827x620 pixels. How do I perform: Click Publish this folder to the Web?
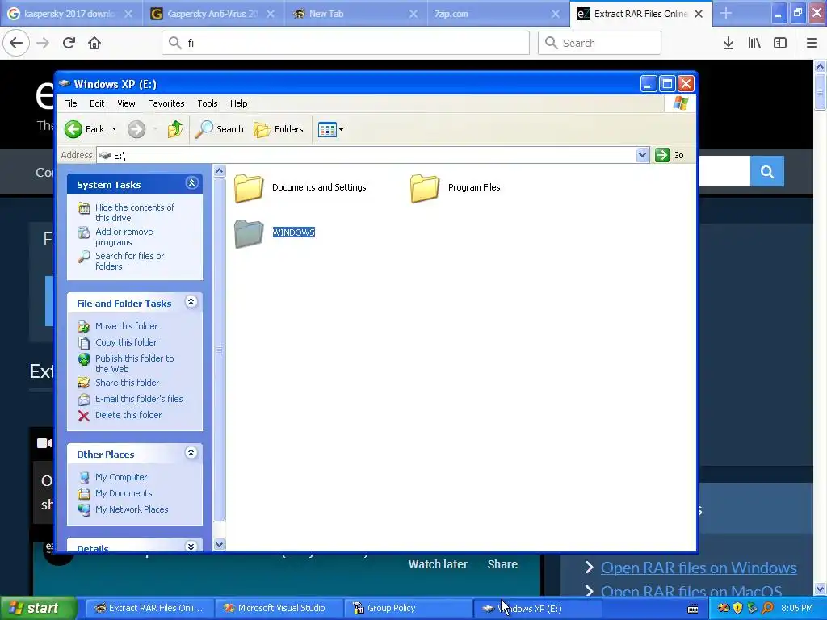click(134, 363)
